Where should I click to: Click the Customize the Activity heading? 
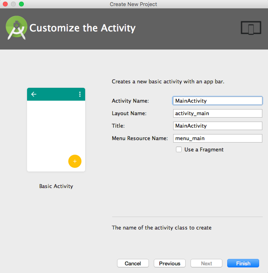83,28
